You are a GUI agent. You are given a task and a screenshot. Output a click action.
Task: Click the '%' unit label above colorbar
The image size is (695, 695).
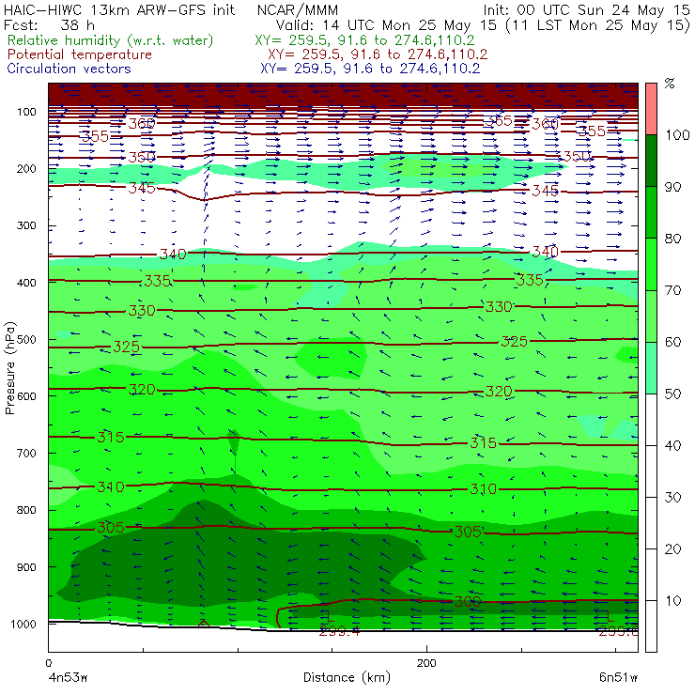tap(670, 84)
